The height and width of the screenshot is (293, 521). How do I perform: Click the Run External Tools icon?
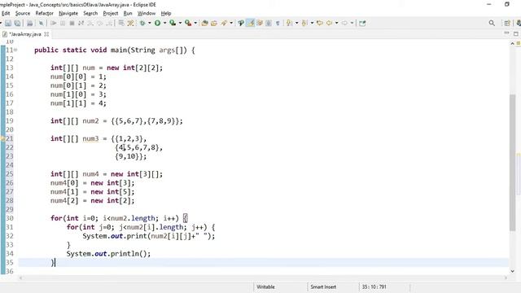click(188, 24)
